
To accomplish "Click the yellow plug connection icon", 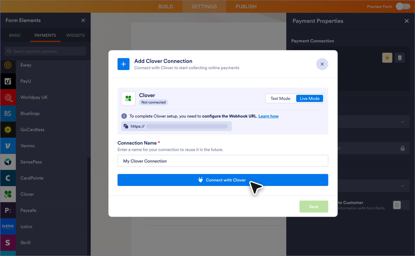I will click(x=387, y=58).
